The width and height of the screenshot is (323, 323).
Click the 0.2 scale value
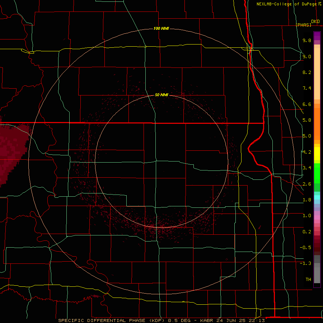[x=307, y=232]
